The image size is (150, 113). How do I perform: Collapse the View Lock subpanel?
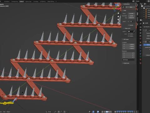click(x=124, y=28)
